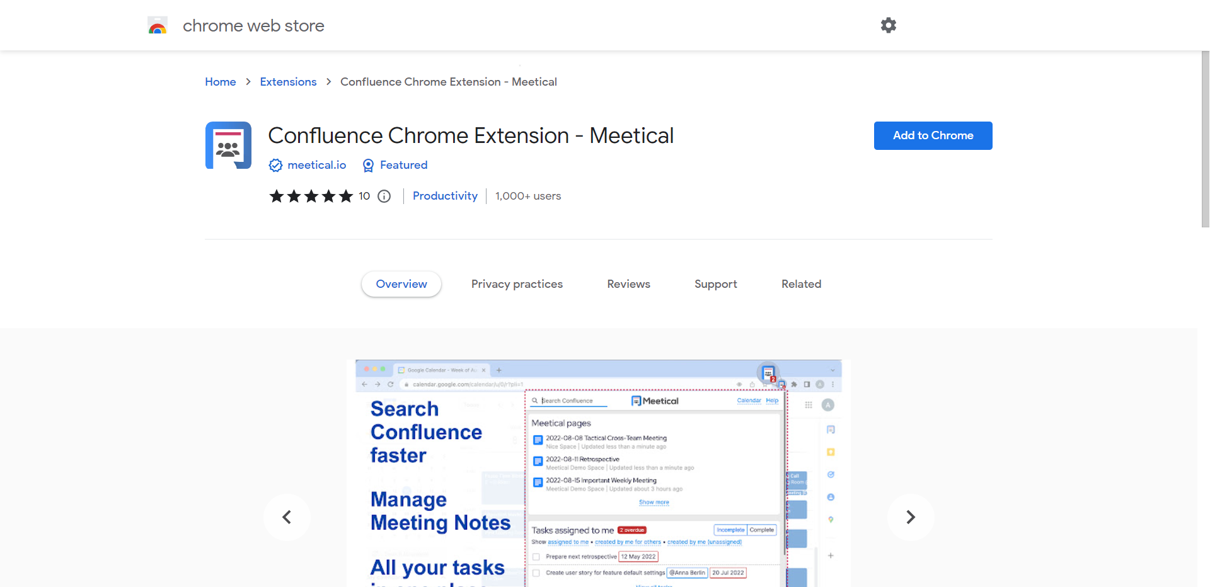Switch to the Privacy practices tab
Image resolution: width=1210 pixels, height=587 pixels.
click(517, 284)
